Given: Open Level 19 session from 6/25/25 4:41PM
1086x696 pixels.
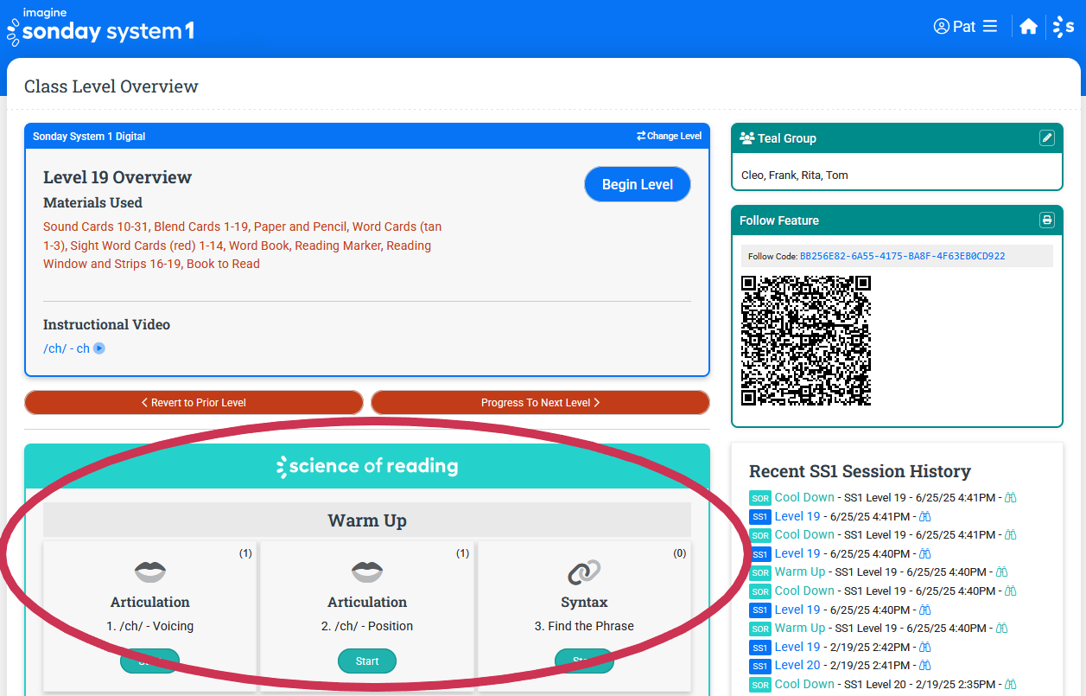Looking at the screenshot, I should [x=797, y=516].
